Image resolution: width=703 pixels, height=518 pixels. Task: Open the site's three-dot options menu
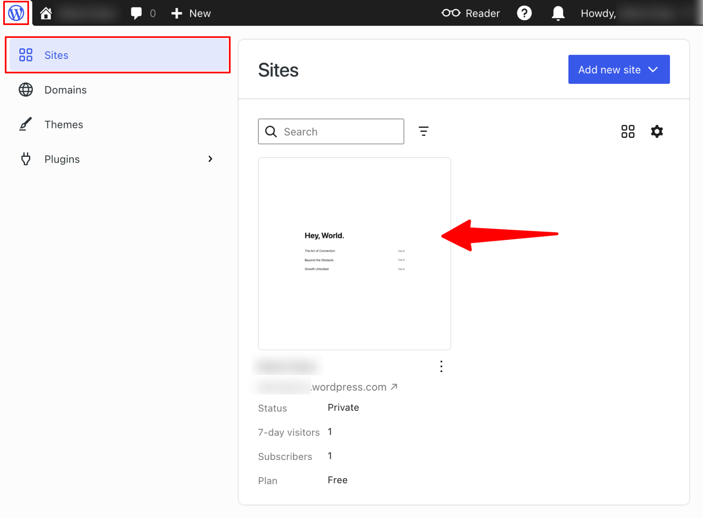[441, 366]
